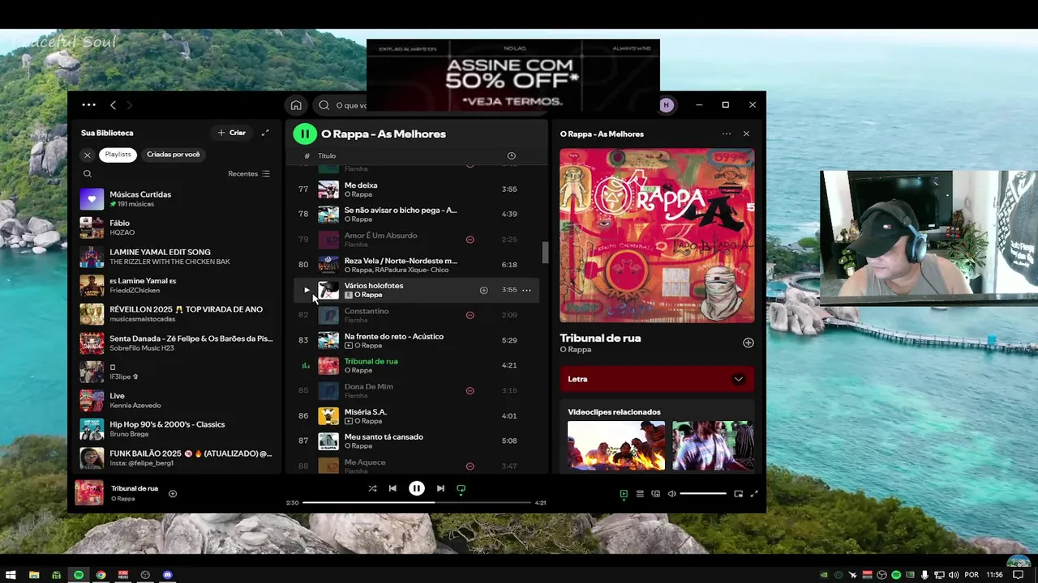Select track Na frente do reto - Acústico
This screenshot has height=583, width=1038.
tap(416, 340)
